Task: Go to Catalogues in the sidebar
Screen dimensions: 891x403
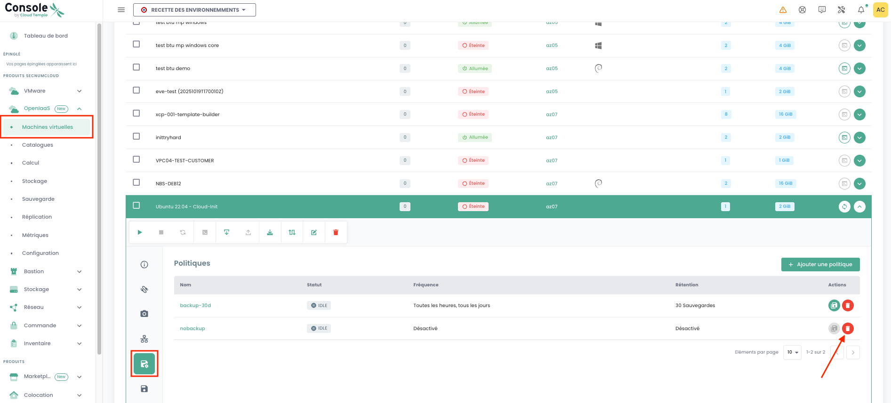Action: (38, 145)
